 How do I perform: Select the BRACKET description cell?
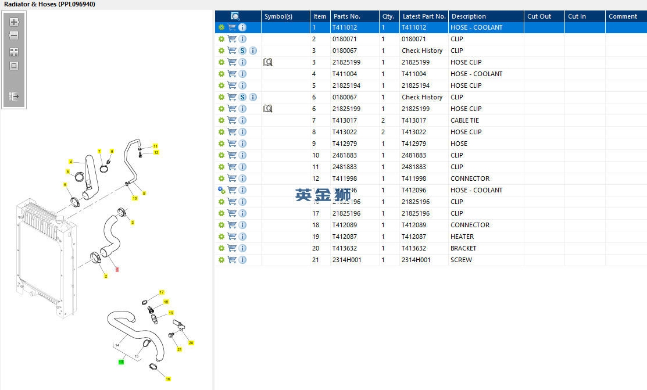point(463,248)
